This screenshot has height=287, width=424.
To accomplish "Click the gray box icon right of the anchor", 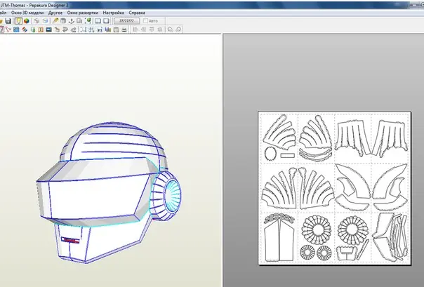I will (x=79, y=21).
